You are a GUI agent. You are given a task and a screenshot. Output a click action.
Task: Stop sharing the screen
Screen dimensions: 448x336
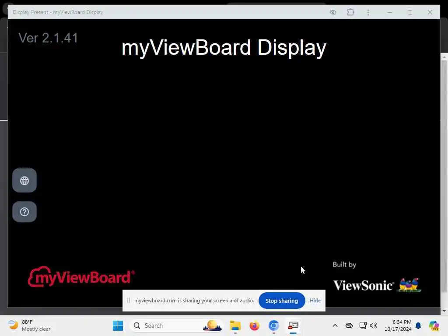pyautogui.click(x=281, y=301)
